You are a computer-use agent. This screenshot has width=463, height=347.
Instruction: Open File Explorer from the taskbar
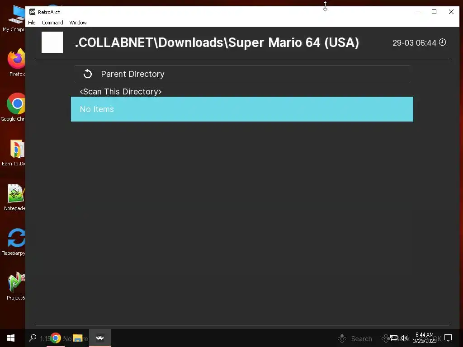coord(78,338)
